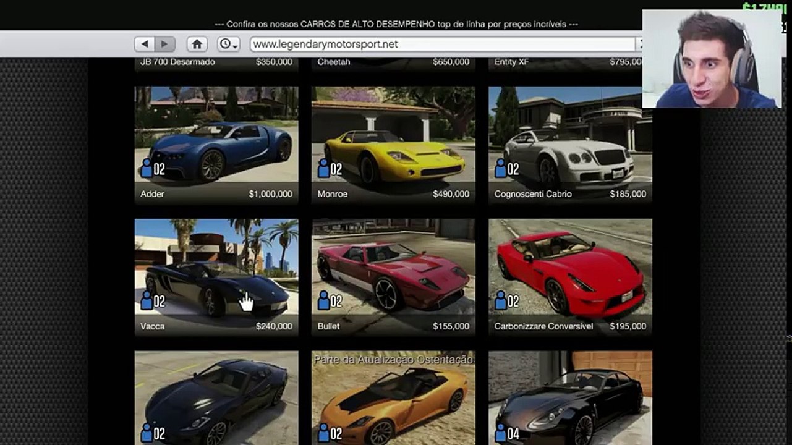Select the Adder car name
The width and height of the screenshot is (792, 445).
click(152, 194)
